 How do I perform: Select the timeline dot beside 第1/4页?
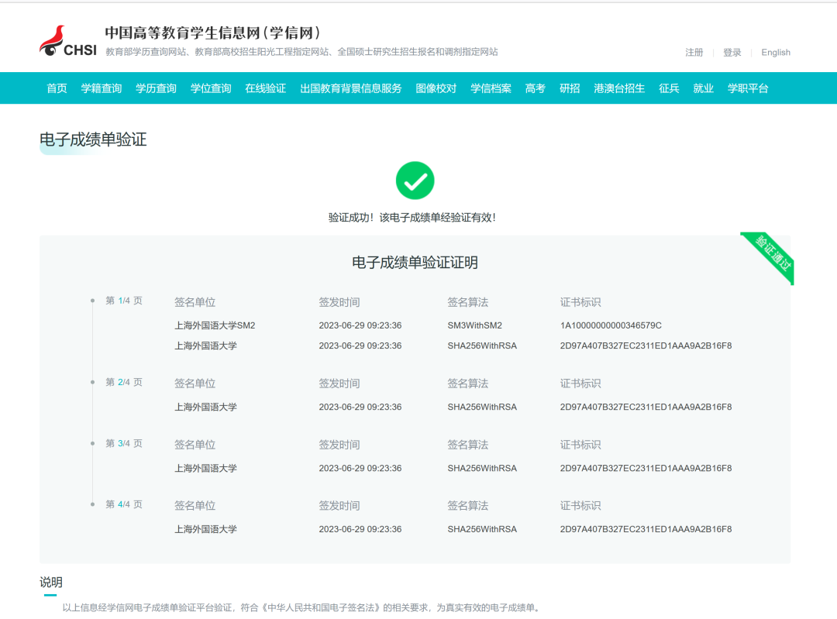pyautogui.click(x=94, y=302)
